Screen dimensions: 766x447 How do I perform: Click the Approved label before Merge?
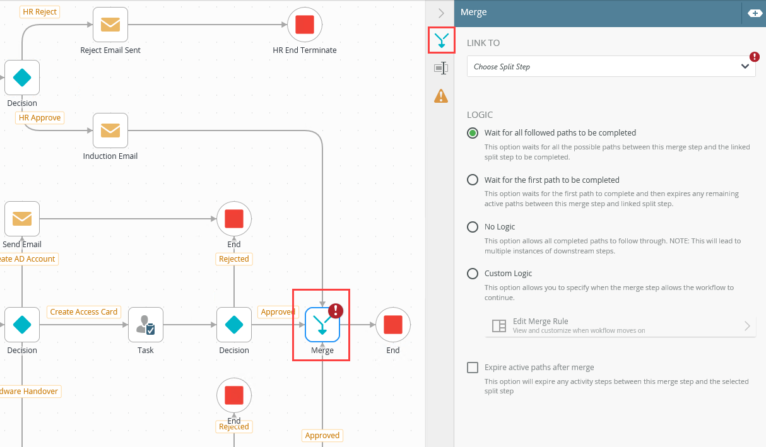pyautogui.click(x=278, y=311)
